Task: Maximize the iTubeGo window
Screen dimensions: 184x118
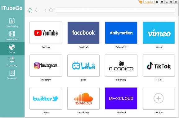Action: 171,2
